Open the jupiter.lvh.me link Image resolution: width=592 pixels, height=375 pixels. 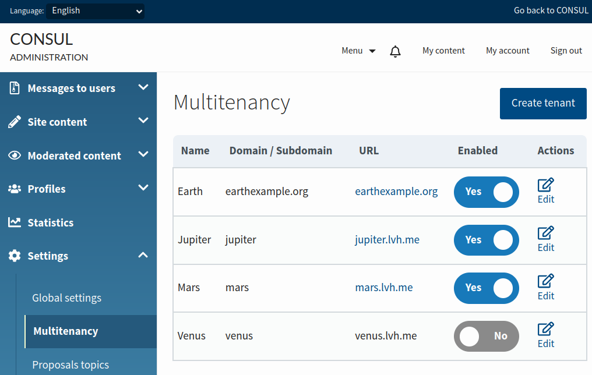(x=387, y=239)
